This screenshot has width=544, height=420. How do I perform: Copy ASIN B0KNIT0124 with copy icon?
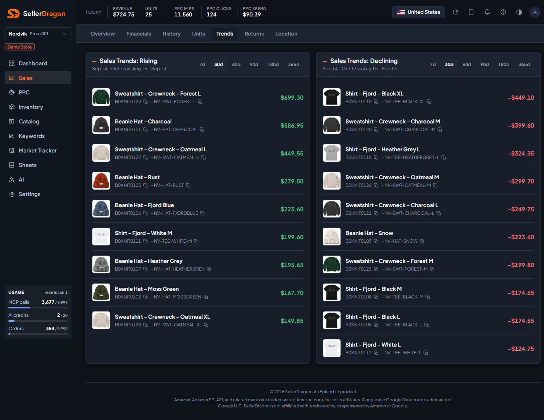145,102
